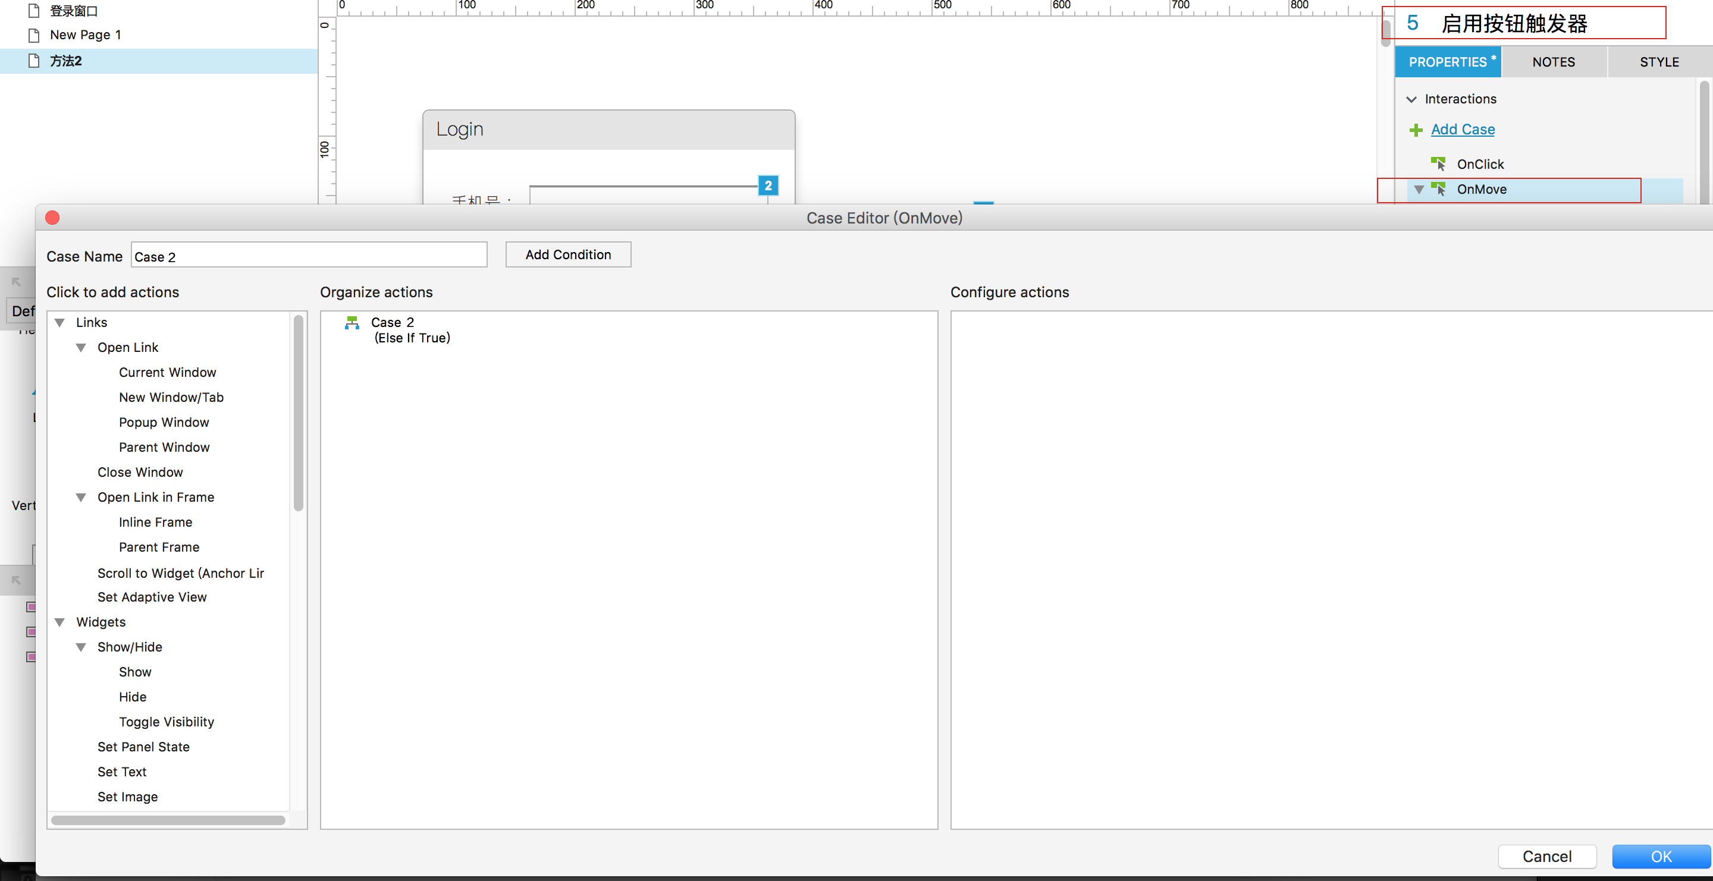Click the page icon next to 方法2

[x=34, y=61]
